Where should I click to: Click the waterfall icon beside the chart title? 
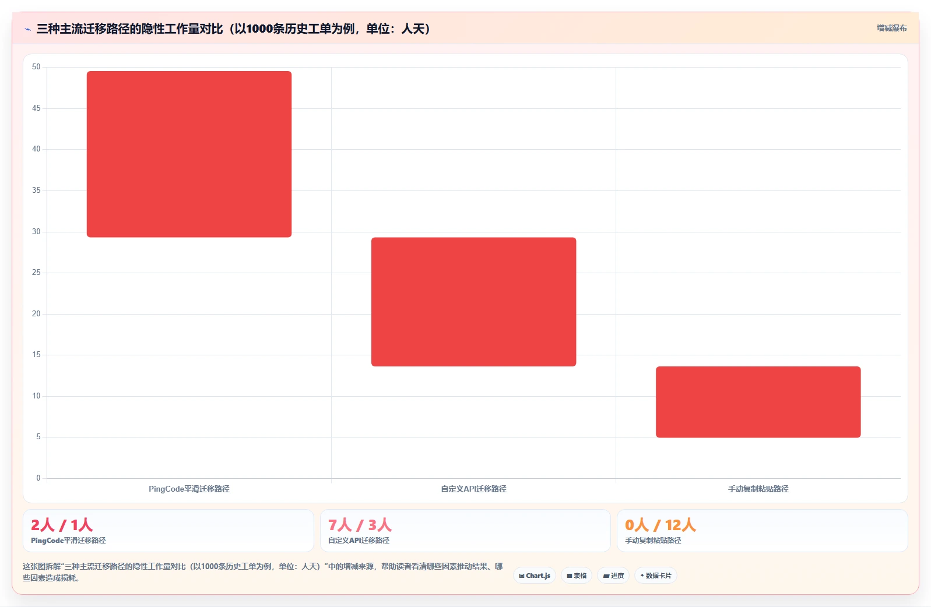27,29
